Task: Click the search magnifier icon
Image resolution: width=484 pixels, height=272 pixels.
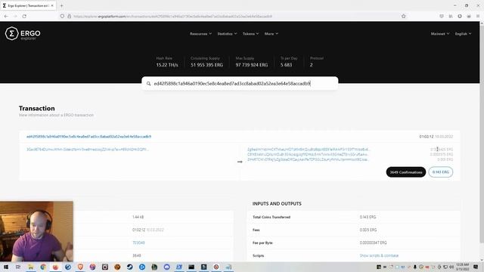Action: pyautogui.click(x=148, y=84)
